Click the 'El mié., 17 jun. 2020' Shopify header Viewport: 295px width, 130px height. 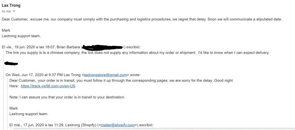tap(82, 125)
